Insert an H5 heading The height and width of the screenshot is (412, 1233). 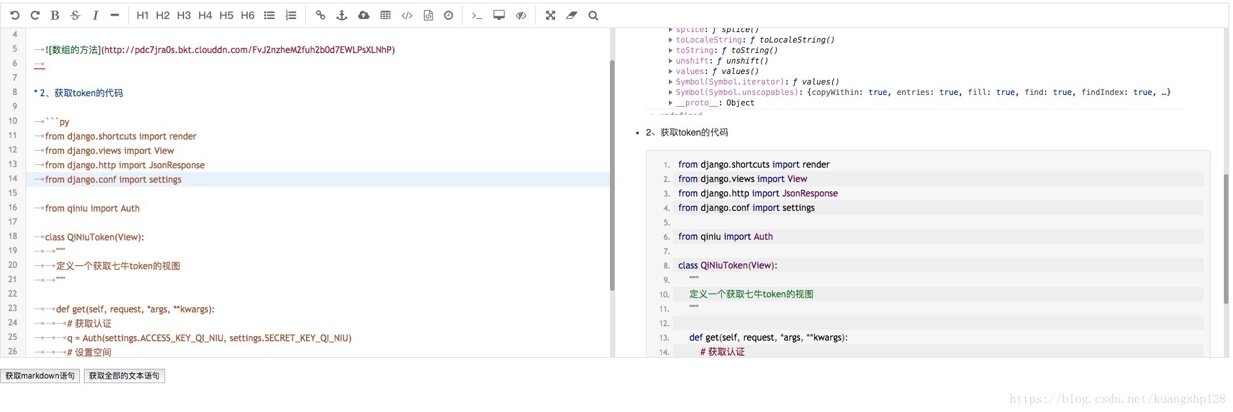[x=226, y=15]
